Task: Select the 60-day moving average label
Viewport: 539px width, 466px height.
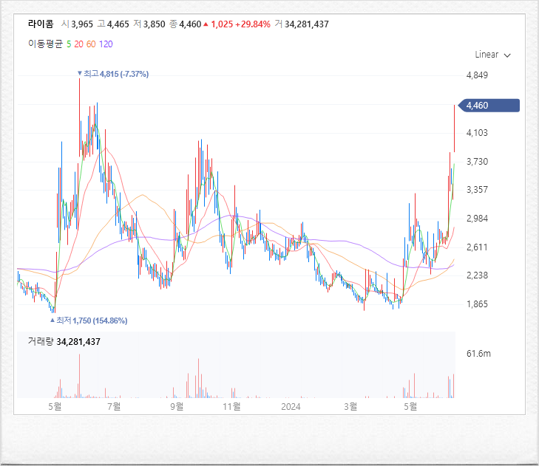Action: point(91,44)
